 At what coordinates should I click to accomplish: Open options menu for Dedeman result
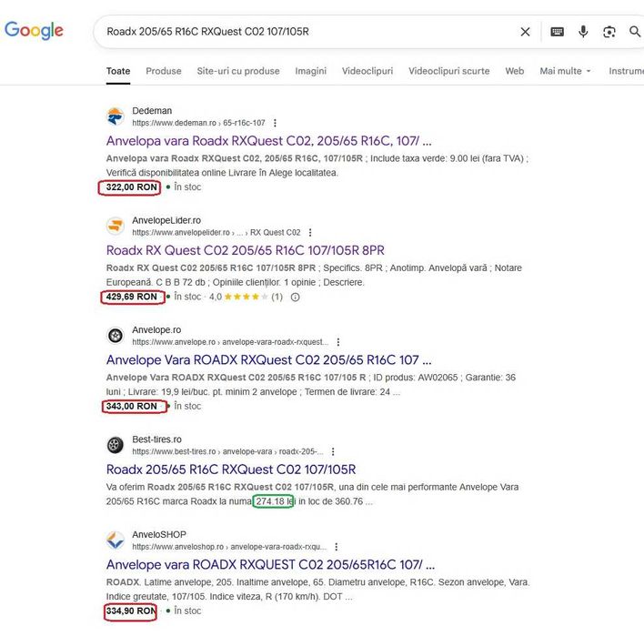tap(276, 123)
